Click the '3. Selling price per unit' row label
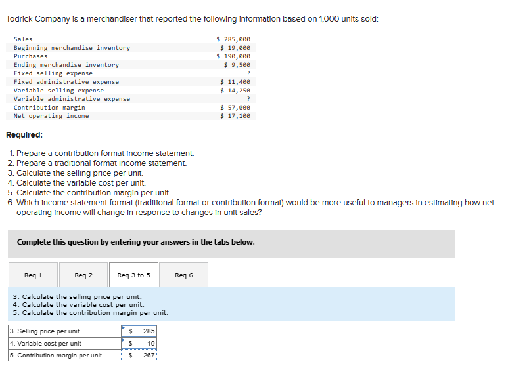 (x=45, y=331)
